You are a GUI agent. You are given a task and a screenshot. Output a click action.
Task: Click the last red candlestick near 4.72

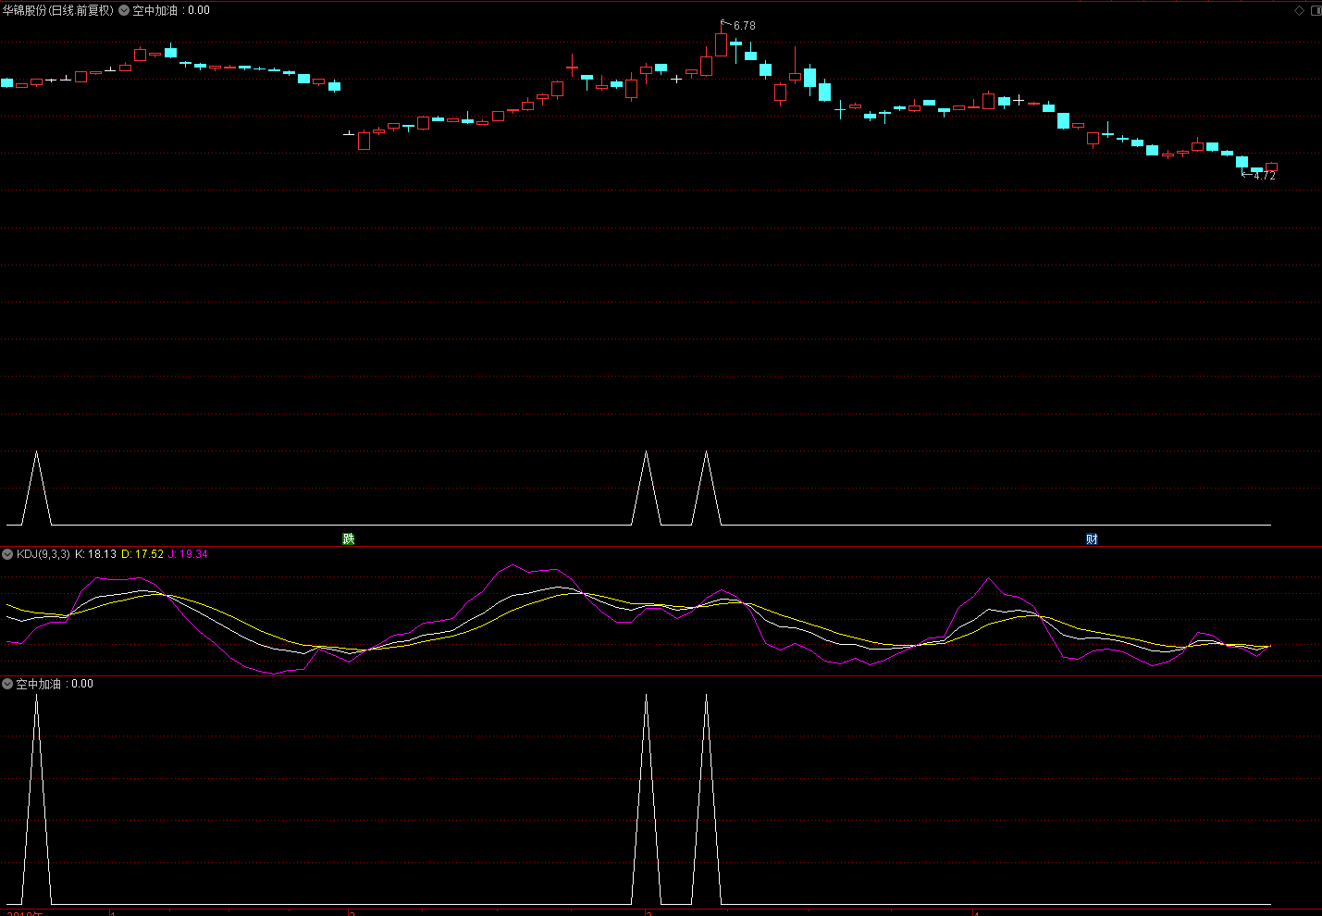coord(1271,167)
